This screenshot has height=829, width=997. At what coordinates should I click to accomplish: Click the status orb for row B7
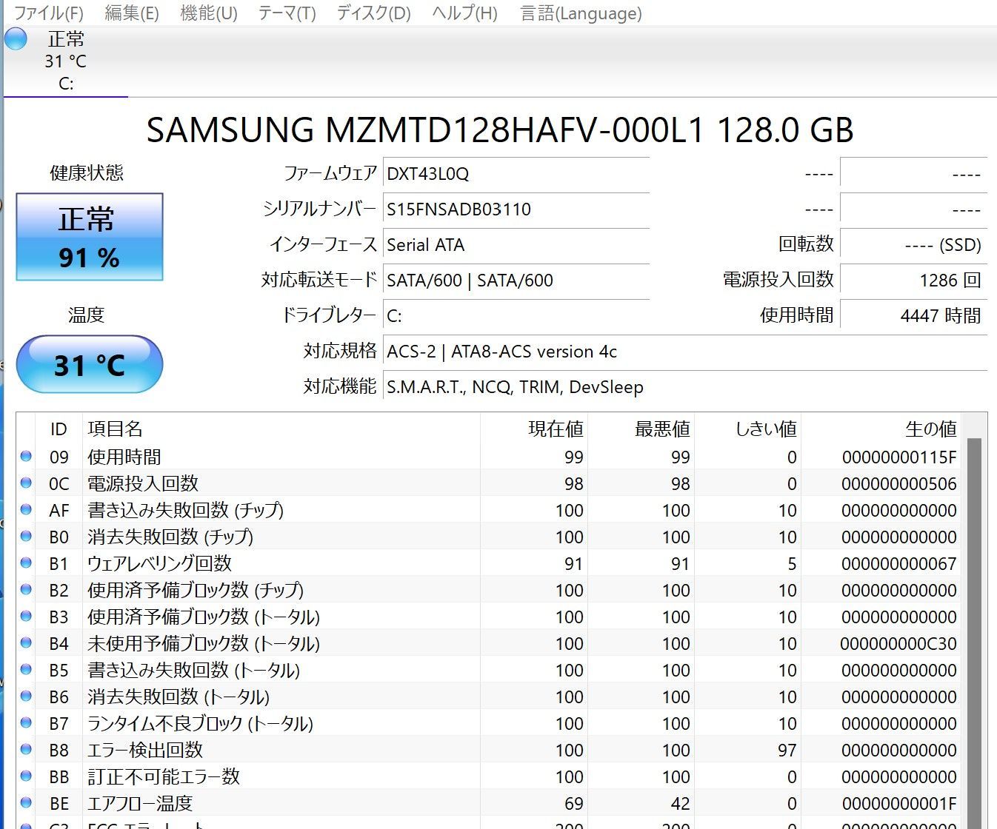pyautogui.click(x=26, y=722)
